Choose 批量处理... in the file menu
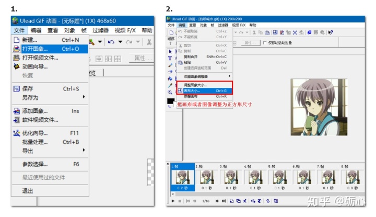The height and width of the screenshot is (217, 376). pos(50,142)
